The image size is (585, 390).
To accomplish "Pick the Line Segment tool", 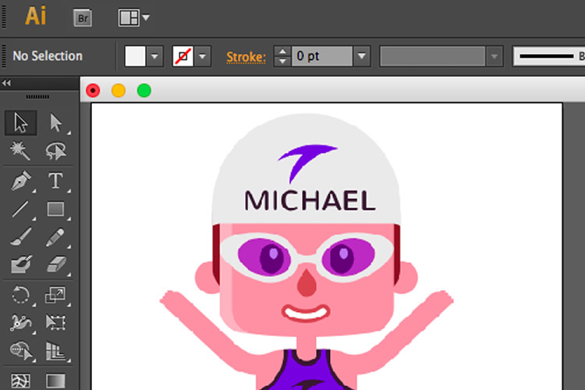I will tap(20, 209).
